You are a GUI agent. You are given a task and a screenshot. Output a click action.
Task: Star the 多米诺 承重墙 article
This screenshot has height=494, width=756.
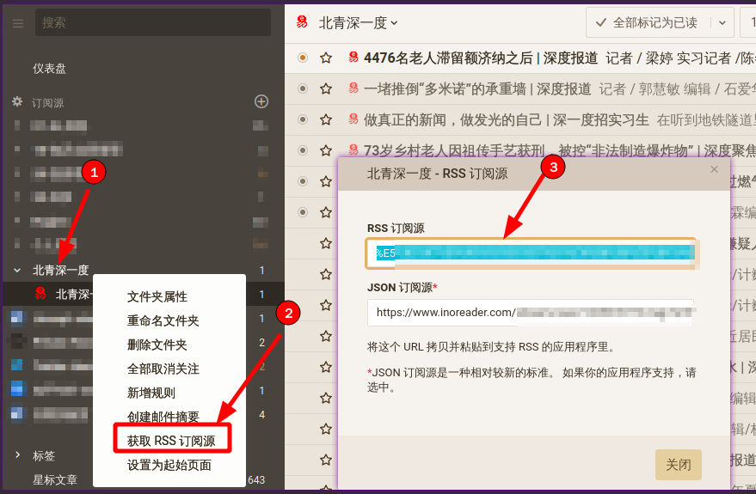327,89
